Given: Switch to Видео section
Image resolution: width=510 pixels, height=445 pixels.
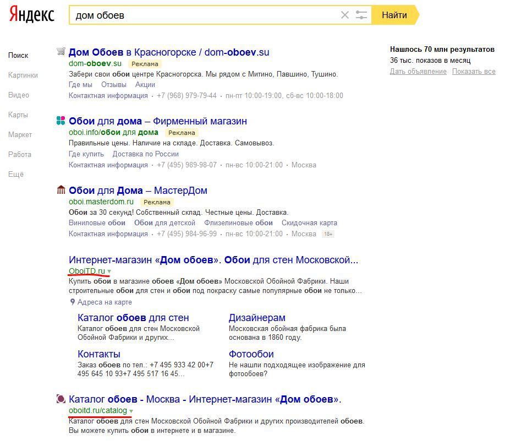Looking at the screenshot, I should click(x=19, y=95).
